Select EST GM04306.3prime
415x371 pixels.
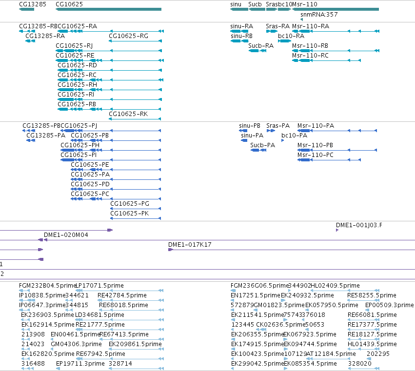[53, 349]
